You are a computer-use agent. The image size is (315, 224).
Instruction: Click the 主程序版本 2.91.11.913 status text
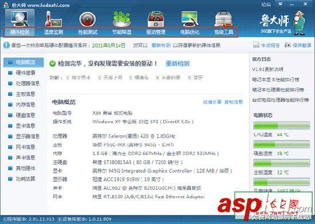point(28,219)
